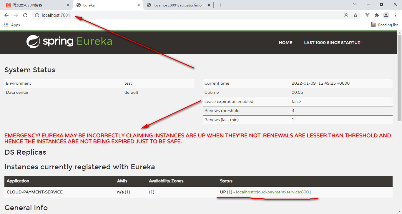402x214 pixels.
Task: Open the Reading list
Action: (384, 25)
